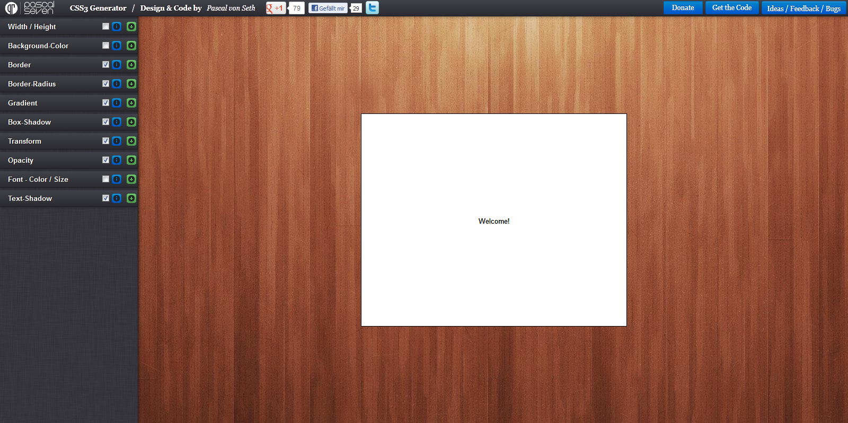The image size is (848, 423).
Task: Toggle the Gradient checkbox
Action: (105, 103)
